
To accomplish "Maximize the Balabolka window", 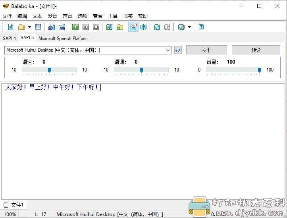I will [x=259, y=6].
